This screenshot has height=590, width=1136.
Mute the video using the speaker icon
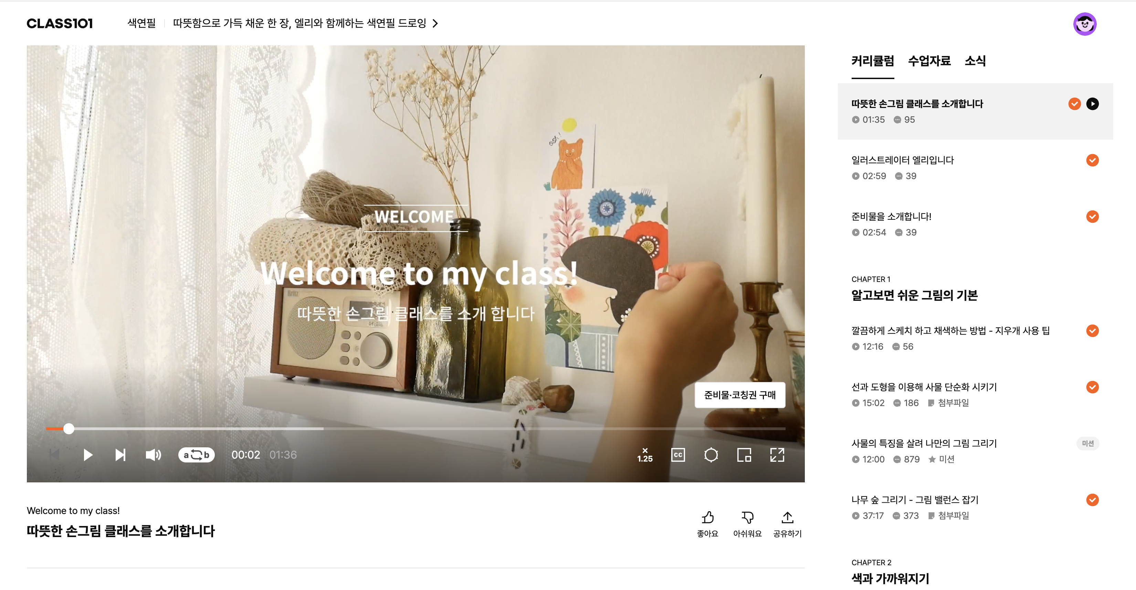point(153,455)
